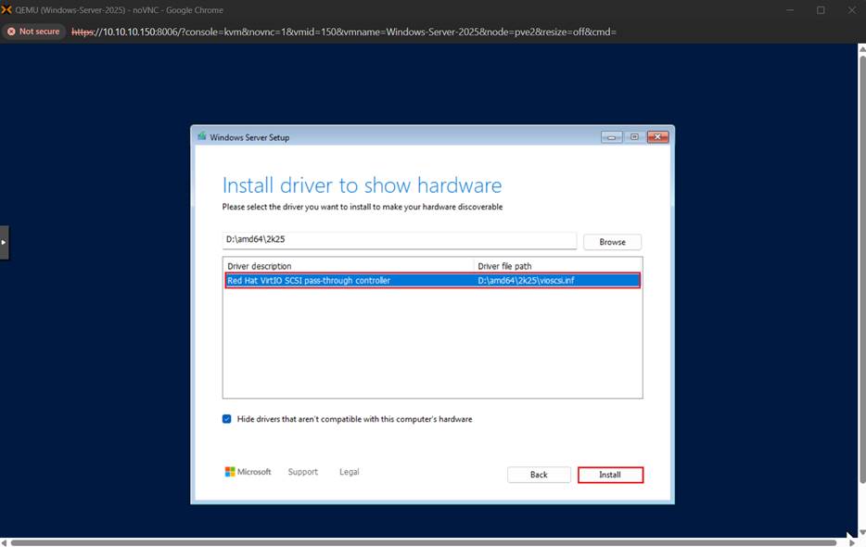Close the Windows Server Setup dialog
The height and width of the screenshot is (547, 866).
click(657, 137)
